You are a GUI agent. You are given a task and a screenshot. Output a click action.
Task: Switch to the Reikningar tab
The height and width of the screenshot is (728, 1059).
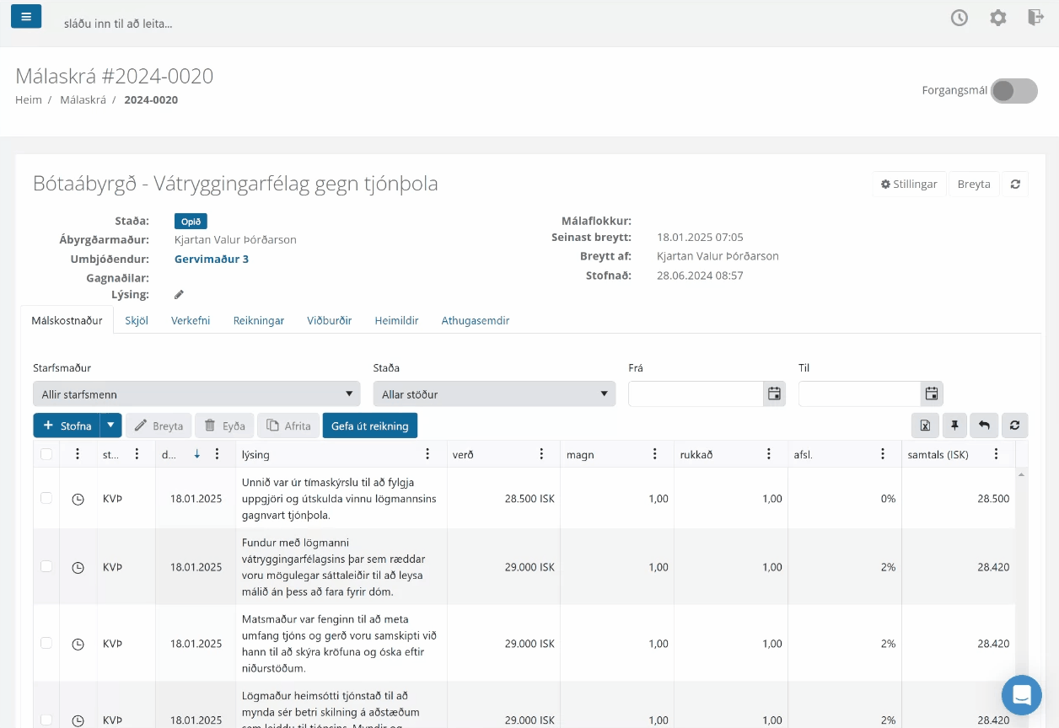[x=259, y=320]
